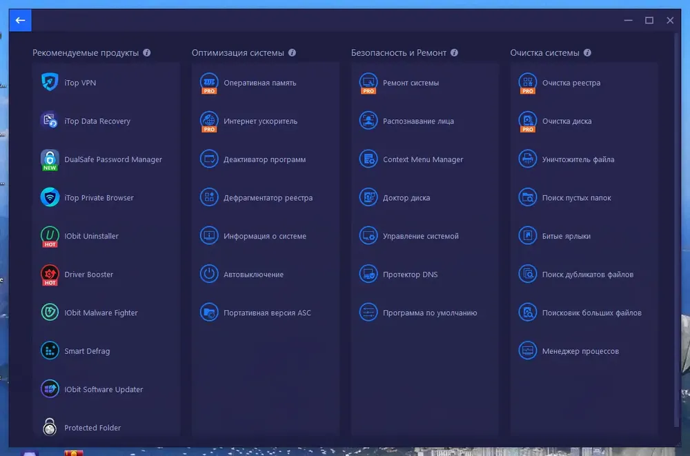The height and width of the screenshot is (456, 690).
Task: Open iTop VPN shield icon
Action: point(50,82)
